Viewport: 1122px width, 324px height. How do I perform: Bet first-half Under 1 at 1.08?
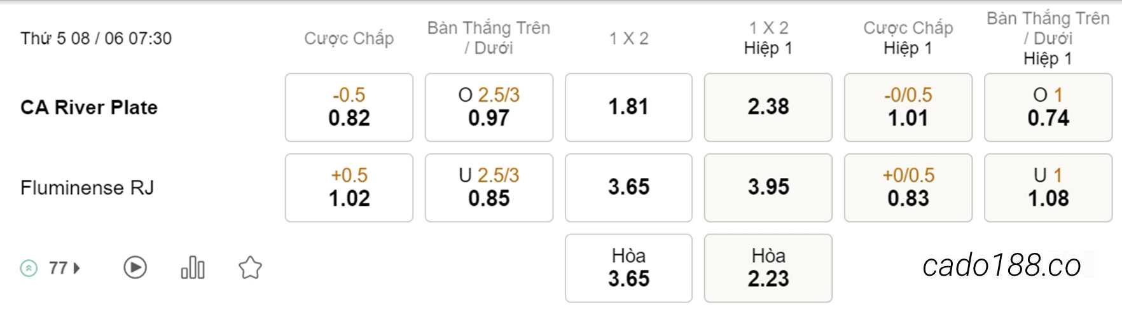point(1048,187)
